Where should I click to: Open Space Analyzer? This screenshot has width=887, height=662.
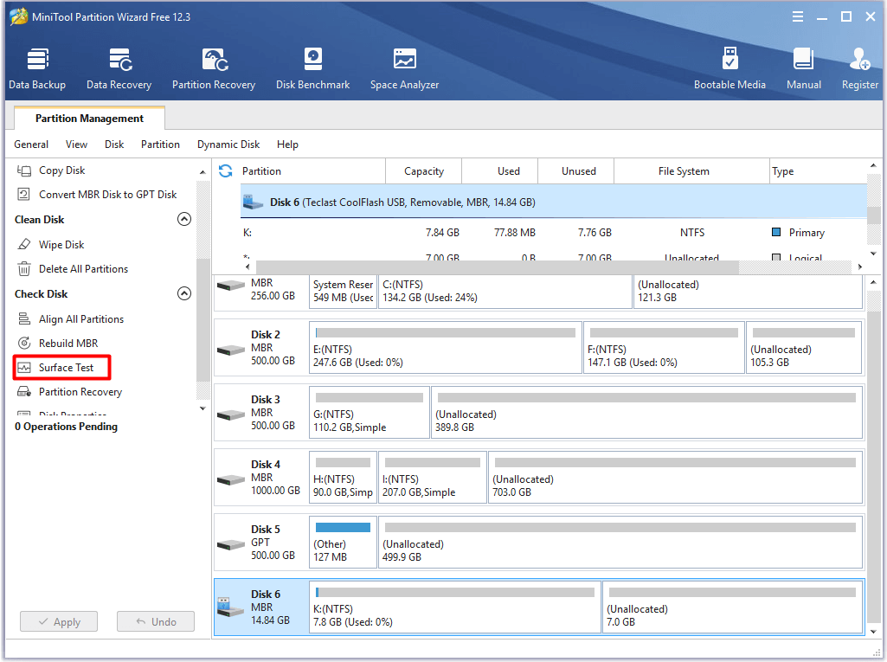point(404,68)
